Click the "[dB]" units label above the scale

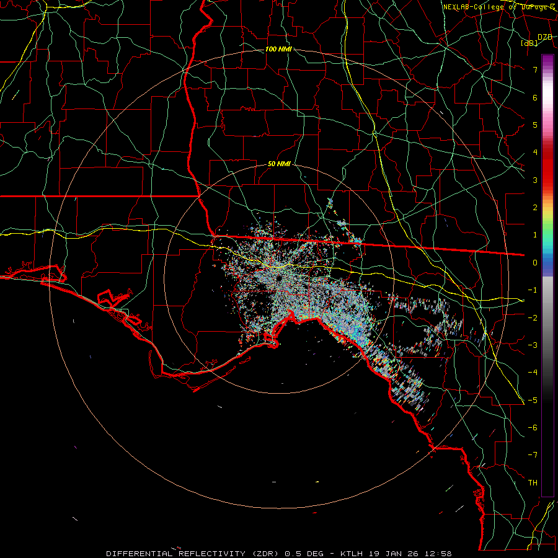pos(529,43)
